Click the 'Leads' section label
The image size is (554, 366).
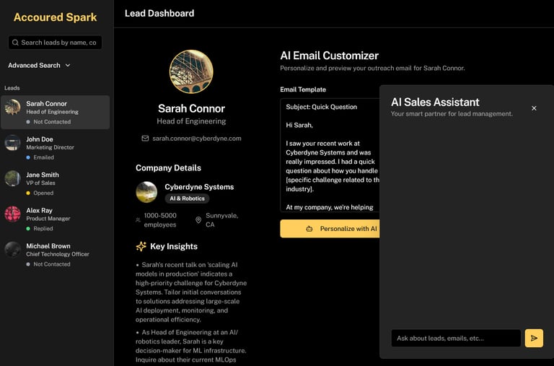click(12, 88)
